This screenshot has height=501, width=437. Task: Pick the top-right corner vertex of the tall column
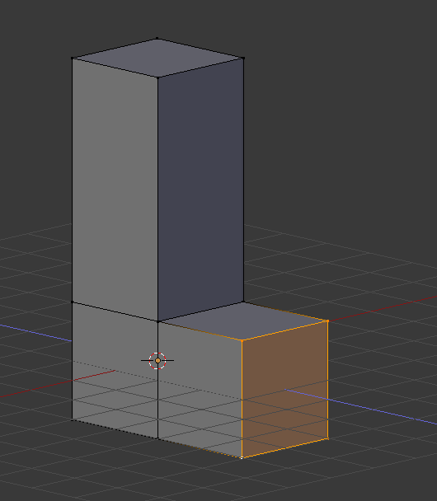[x=244, y=59]
